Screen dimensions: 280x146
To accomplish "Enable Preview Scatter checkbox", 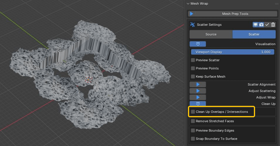I will point(193,60).
